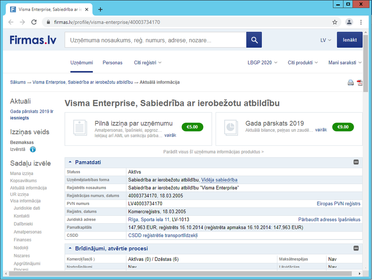372x280 pixels.
Task: Click Pārbaudīt adreses īpašniekus link
Action: [329, 220]
